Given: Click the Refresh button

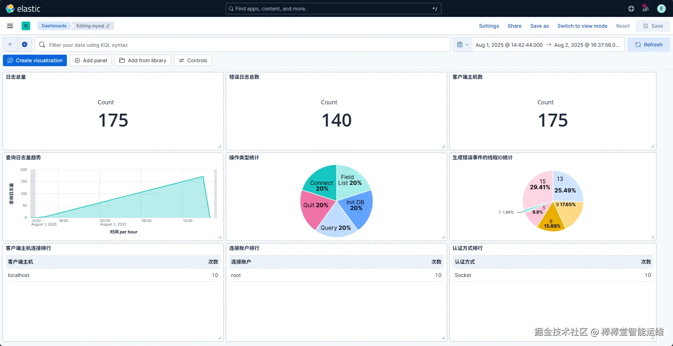Looking at the screenshot, I should (x=649, y=45).
